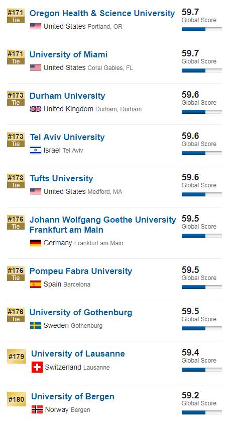Open Pompeu Fabra University page
Image resolution: width=228 pixels, height=421 pixels.
81,271
